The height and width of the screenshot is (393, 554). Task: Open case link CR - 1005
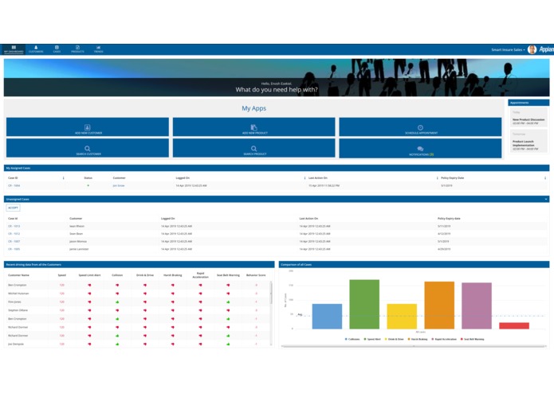pos(14,249)
